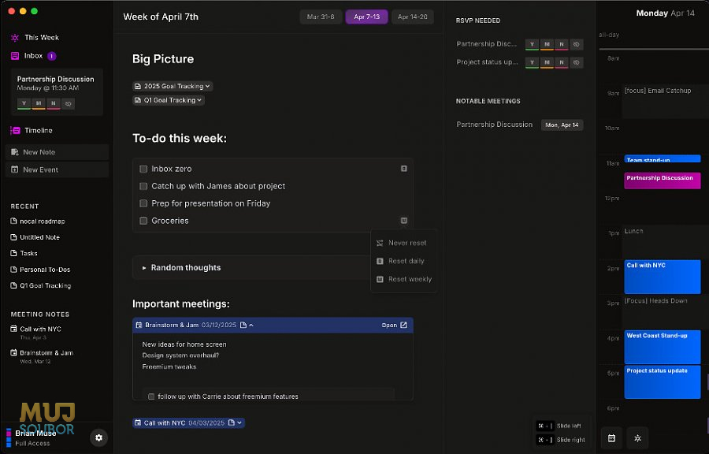Create a New Event
Viewport: 709px width, 454px height.
(57, 169)
